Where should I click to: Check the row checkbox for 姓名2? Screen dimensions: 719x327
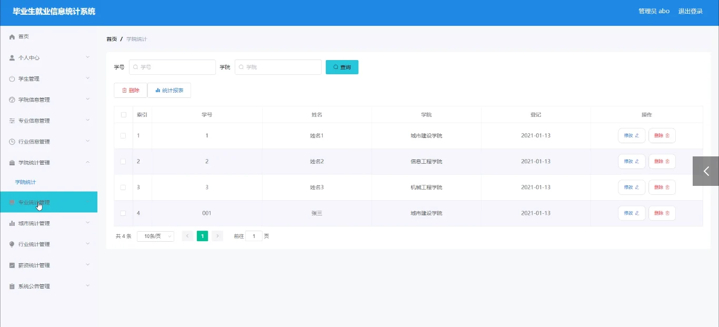123,162
